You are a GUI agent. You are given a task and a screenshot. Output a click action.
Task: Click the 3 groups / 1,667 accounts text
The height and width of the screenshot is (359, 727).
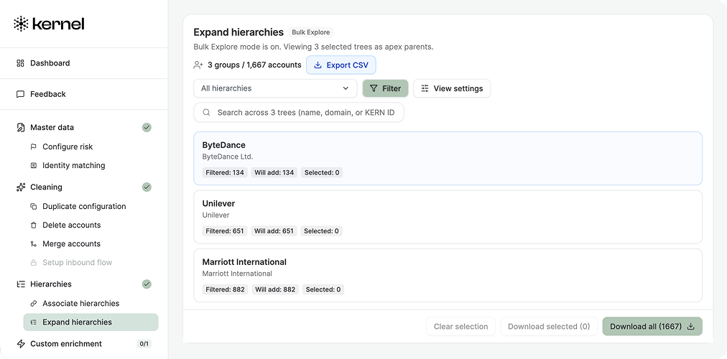pyautogui.click(x=254, y=65)
